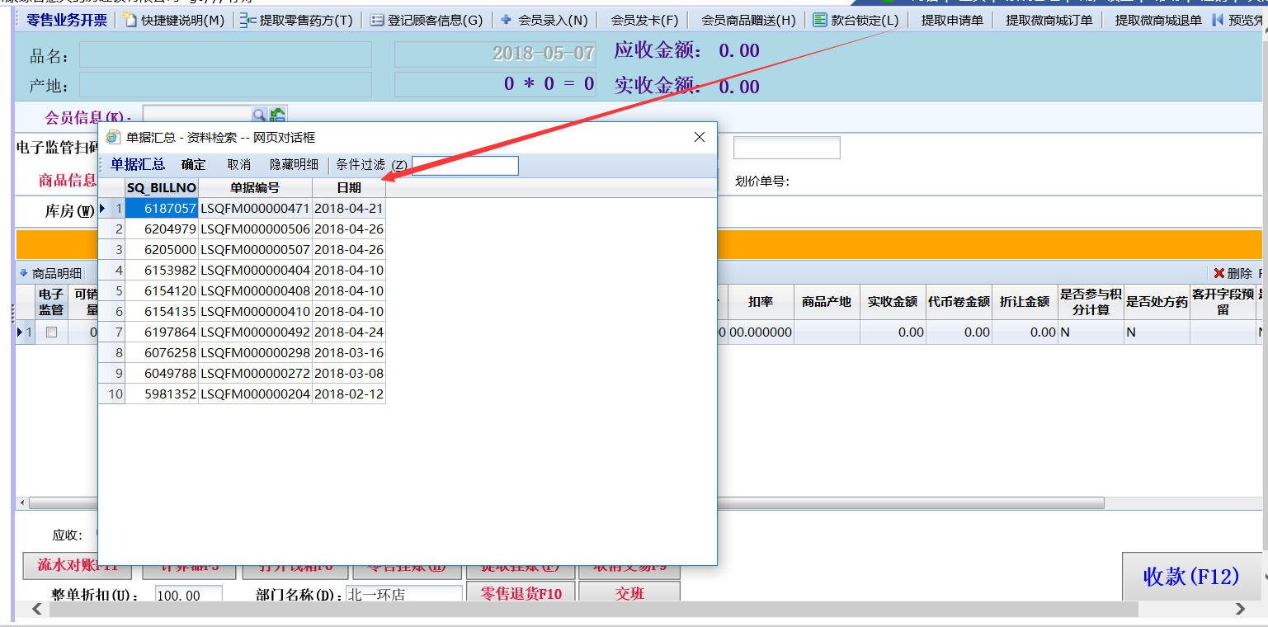1268x627 pixels.
Task: Click 提取零售药方(T) toolbar button
Action: (296, 20)
